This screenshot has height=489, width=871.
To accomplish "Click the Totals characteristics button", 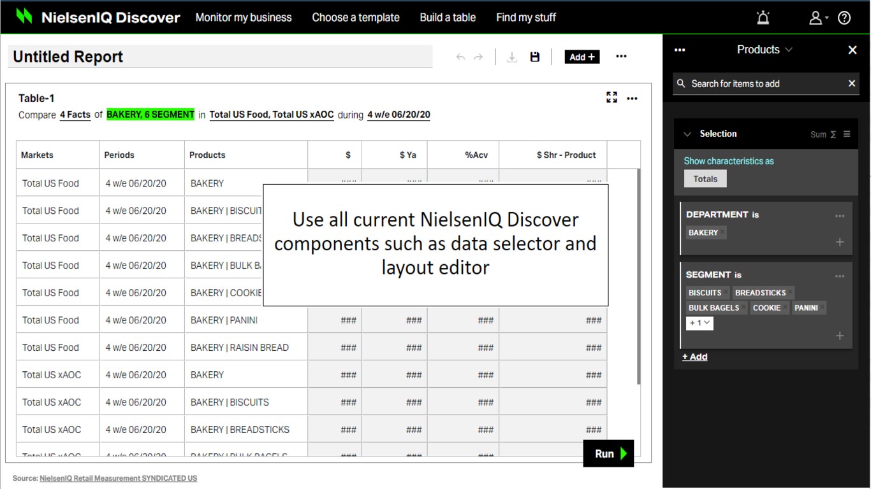I will (705, 179).
